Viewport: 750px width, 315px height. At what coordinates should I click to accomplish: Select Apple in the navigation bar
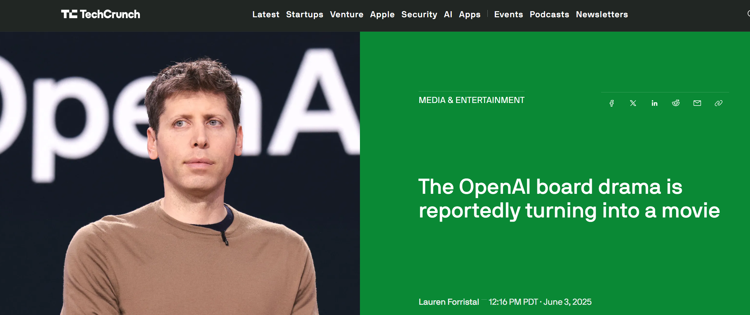382,15
